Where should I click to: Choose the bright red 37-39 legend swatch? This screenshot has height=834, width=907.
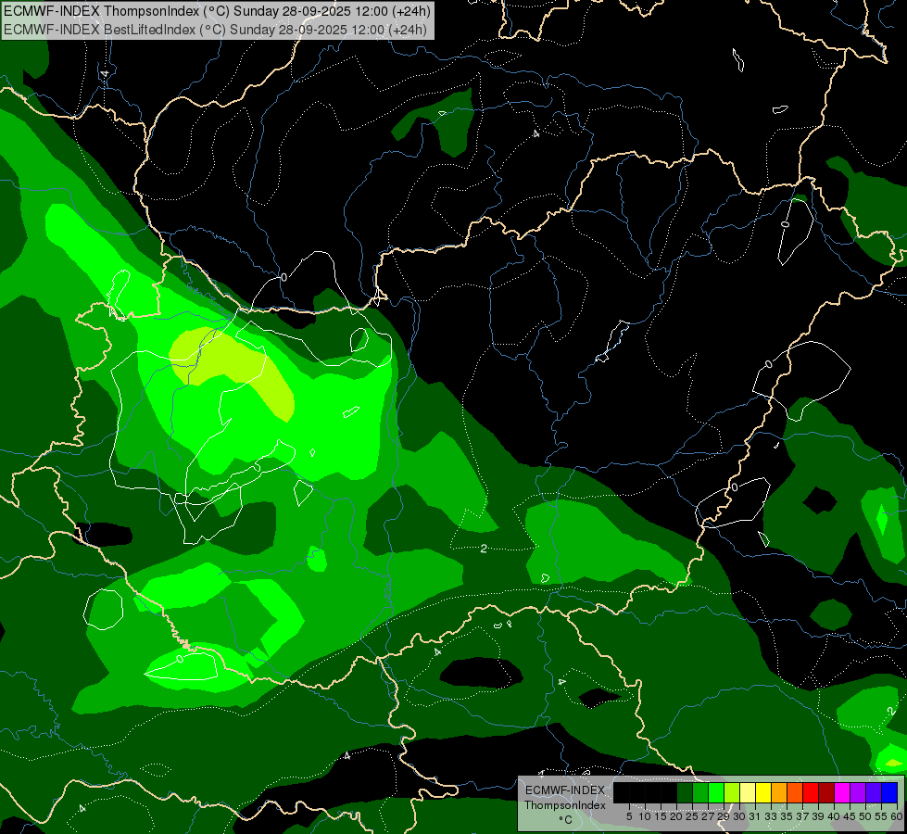[811, 792]
